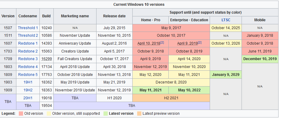This screenshot has height=119, width=281.
Task: Click the LTSC column header link
Action: point(226,20)
